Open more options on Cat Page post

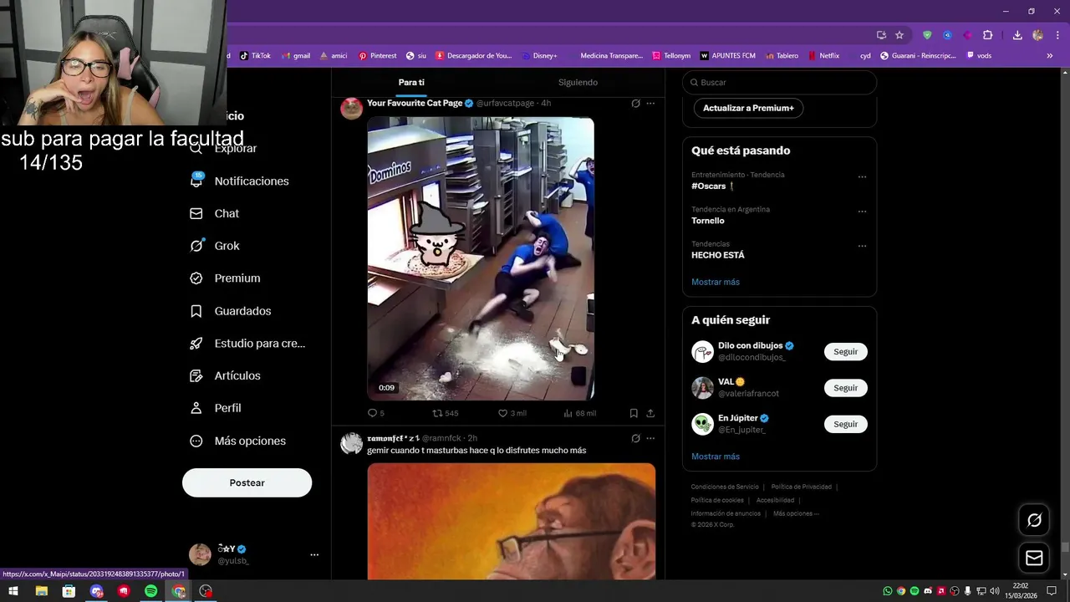pyautogui.click(x=650, y=104)
